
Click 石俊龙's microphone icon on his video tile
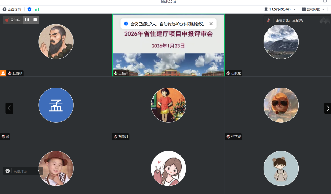(x=228, y=73)
